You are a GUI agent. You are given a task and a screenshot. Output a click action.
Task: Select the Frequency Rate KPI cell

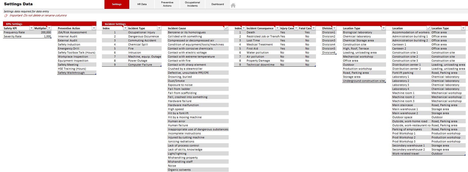(18, 32)
